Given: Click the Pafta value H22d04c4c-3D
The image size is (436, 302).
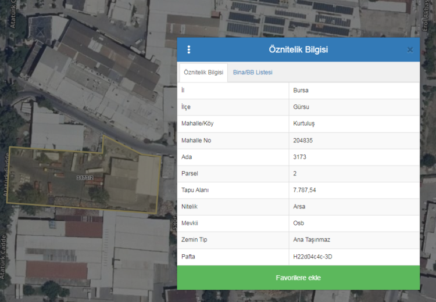Looking at the screenshot, I should (313, 257).
